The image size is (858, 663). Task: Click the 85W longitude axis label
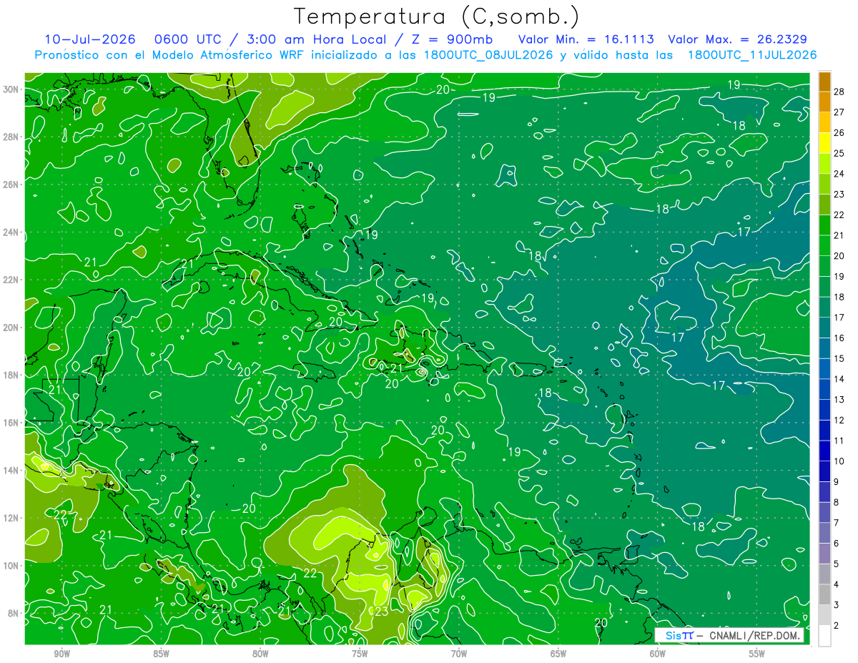point(161,654)
